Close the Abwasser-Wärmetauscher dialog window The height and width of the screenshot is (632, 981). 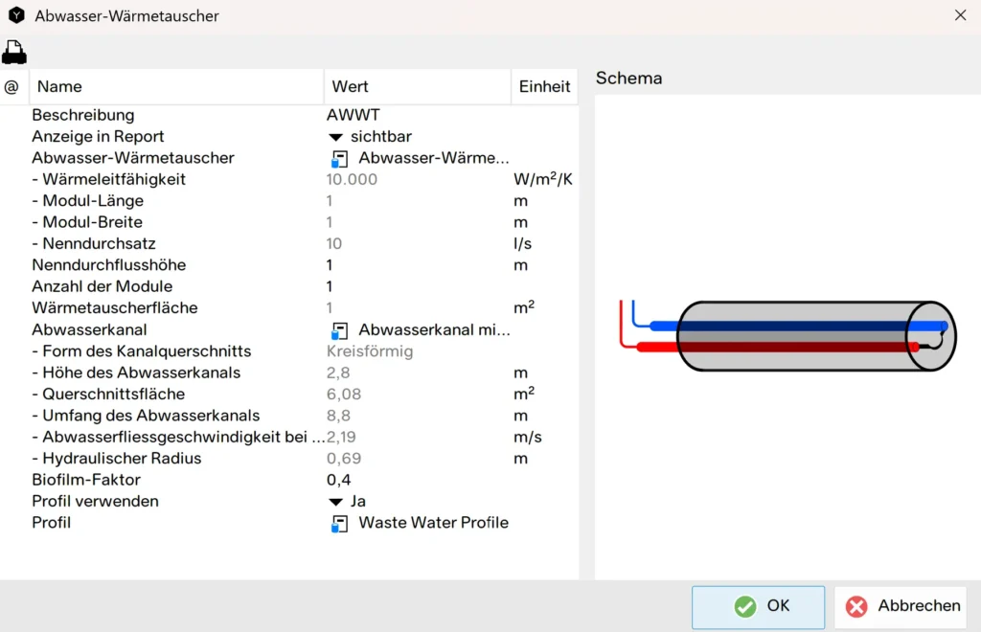pyautogui.click(x=960, y=15)
